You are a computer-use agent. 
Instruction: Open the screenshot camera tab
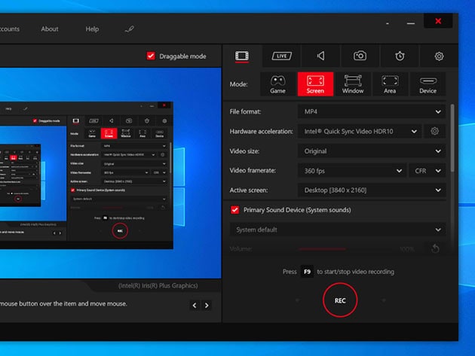360,56
